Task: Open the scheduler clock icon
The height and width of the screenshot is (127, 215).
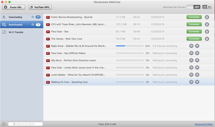Action: (4, 124)
